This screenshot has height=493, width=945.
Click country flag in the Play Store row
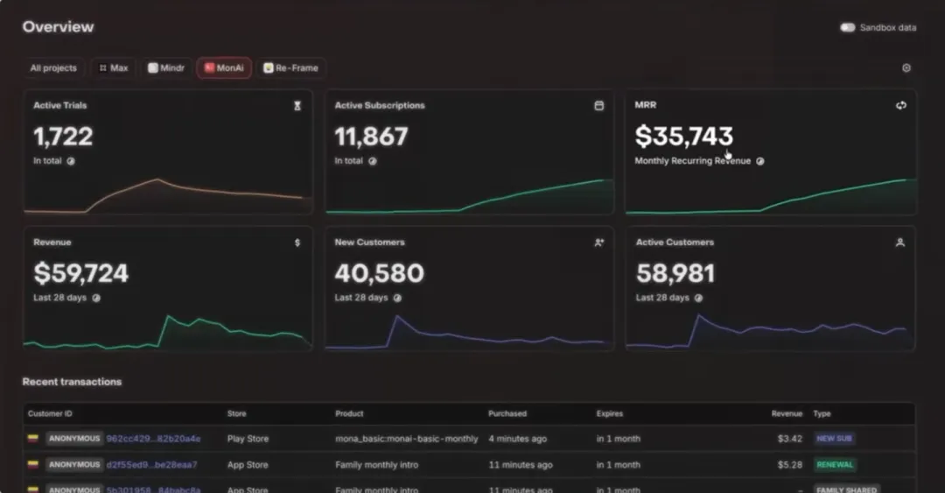[x=33, y=439]
